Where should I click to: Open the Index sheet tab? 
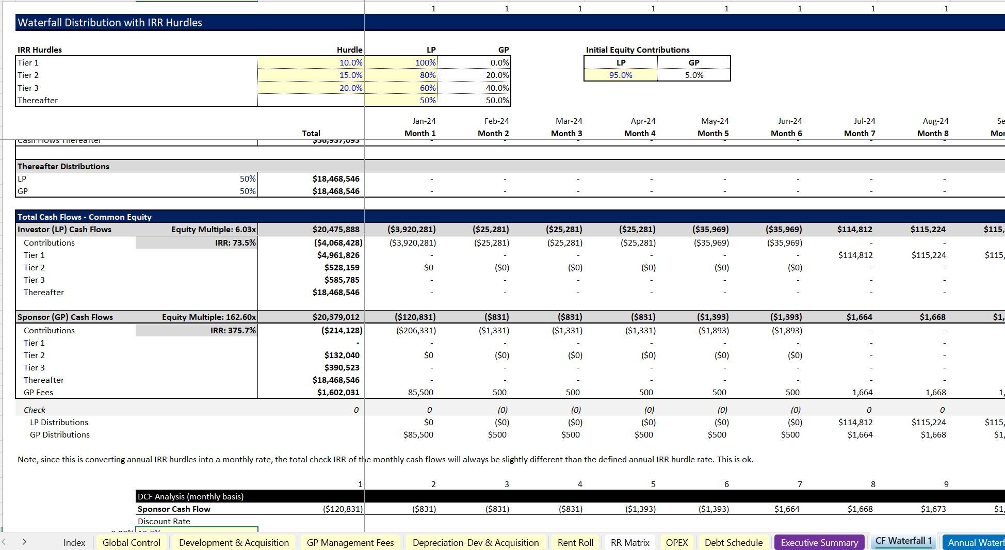coord(74,542)
